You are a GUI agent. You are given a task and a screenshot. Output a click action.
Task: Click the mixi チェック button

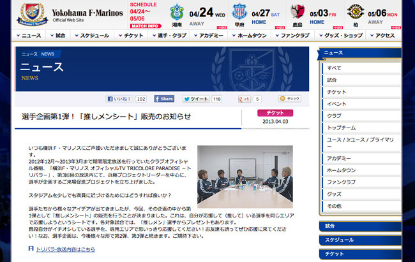coord(290,98)
